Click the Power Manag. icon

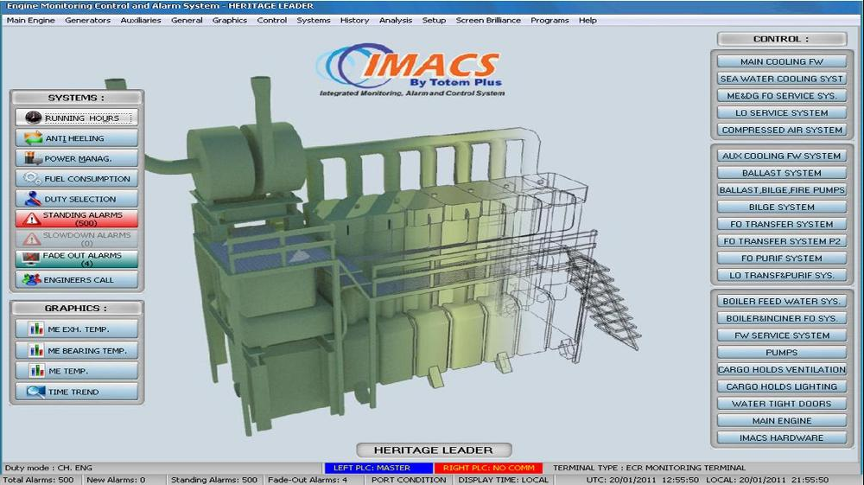pyautogui.click(x=33, y=158)
